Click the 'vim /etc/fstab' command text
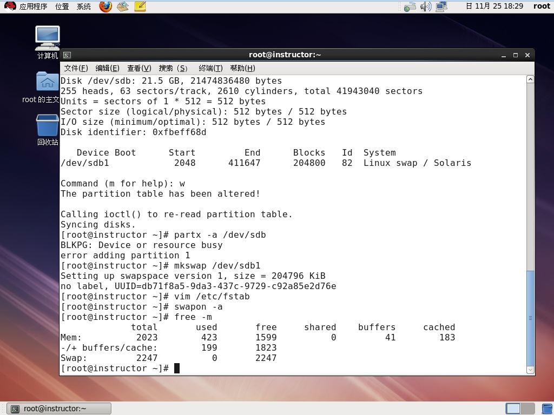 [212, 297]
